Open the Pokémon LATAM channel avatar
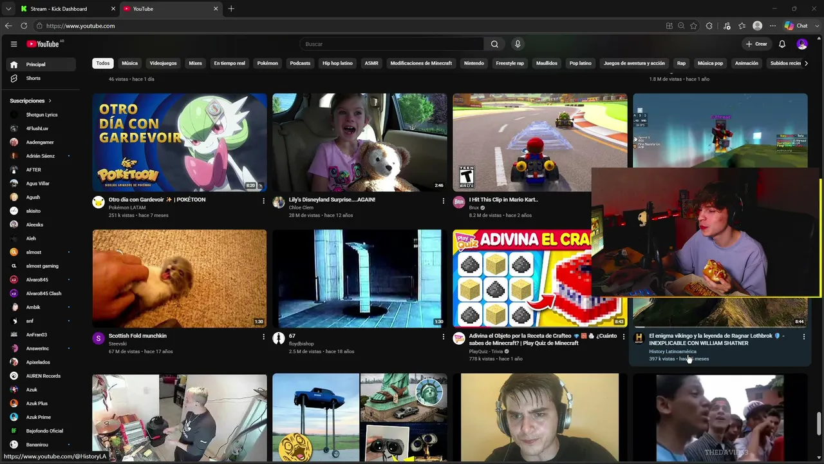The image size is (824, 464). coord(98,202)
